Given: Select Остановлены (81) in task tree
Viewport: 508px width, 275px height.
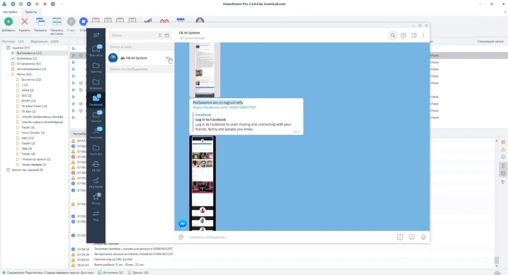Looking at the screenshot, I should (x=29, y=64).
